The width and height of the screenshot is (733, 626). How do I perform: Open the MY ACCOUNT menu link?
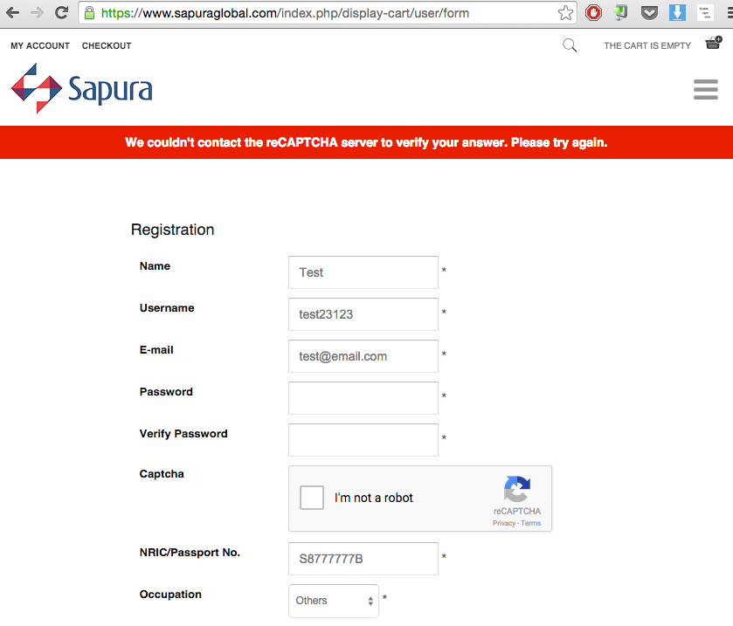40,45
